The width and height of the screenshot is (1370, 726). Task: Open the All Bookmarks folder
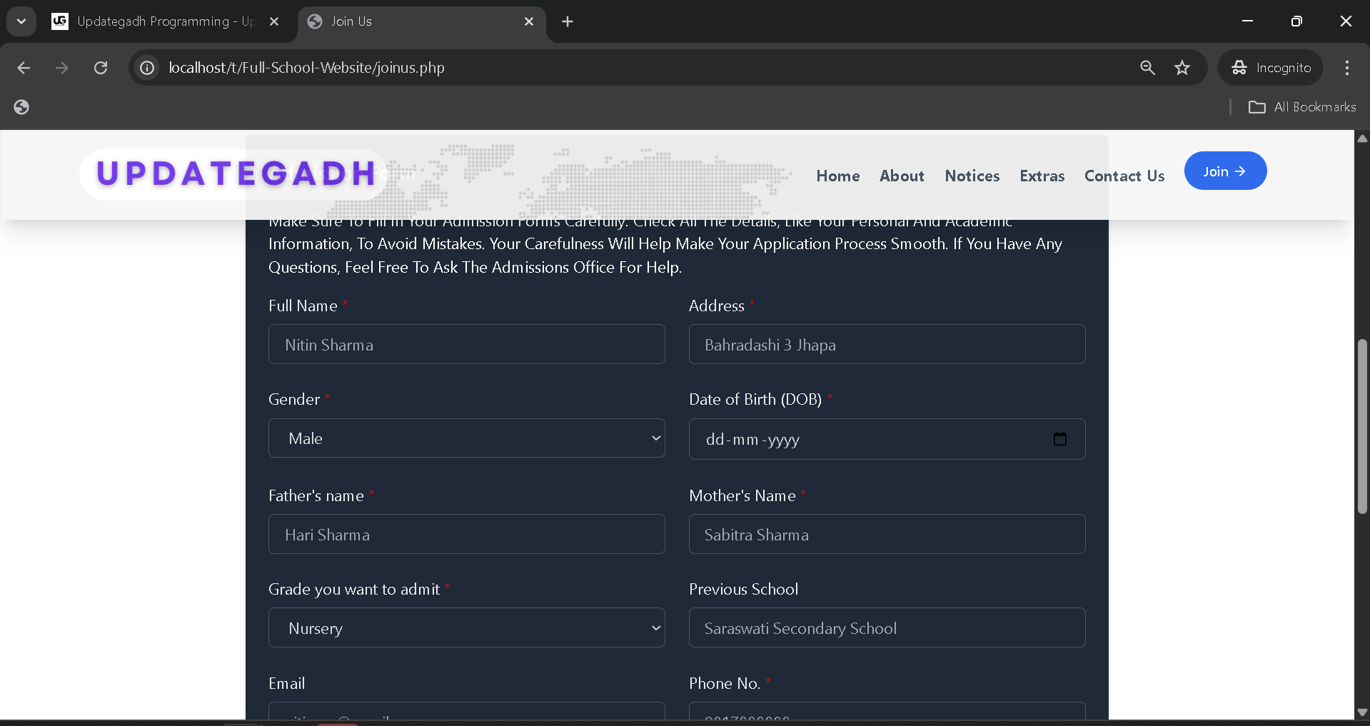pyautogui.click(x=1302, y=107)
